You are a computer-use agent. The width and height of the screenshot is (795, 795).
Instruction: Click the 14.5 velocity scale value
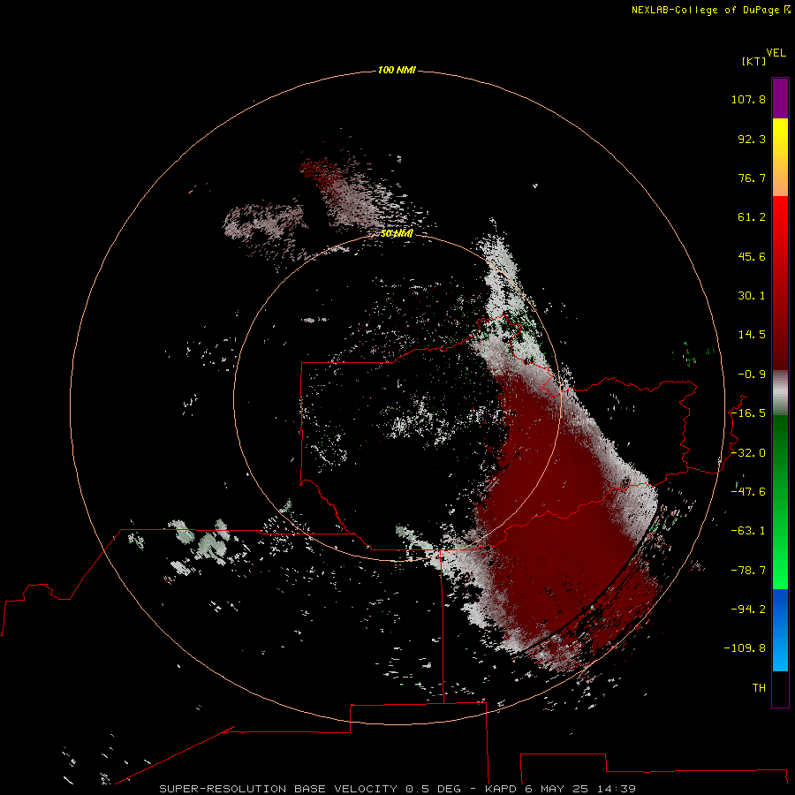click(752, 335)
